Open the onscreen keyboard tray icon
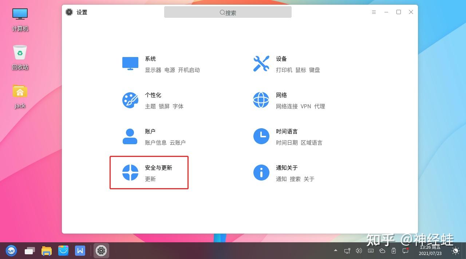 pos(371,251)
